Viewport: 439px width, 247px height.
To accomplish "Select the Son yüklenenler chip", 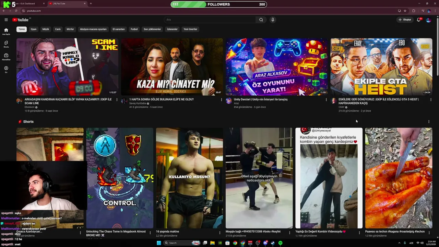I will tap(152, 29).
